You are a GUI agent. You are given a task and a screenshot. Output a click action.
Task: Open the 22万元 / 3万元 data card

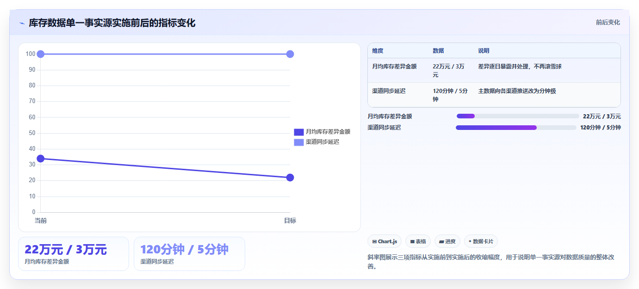(x=74, y=254)
